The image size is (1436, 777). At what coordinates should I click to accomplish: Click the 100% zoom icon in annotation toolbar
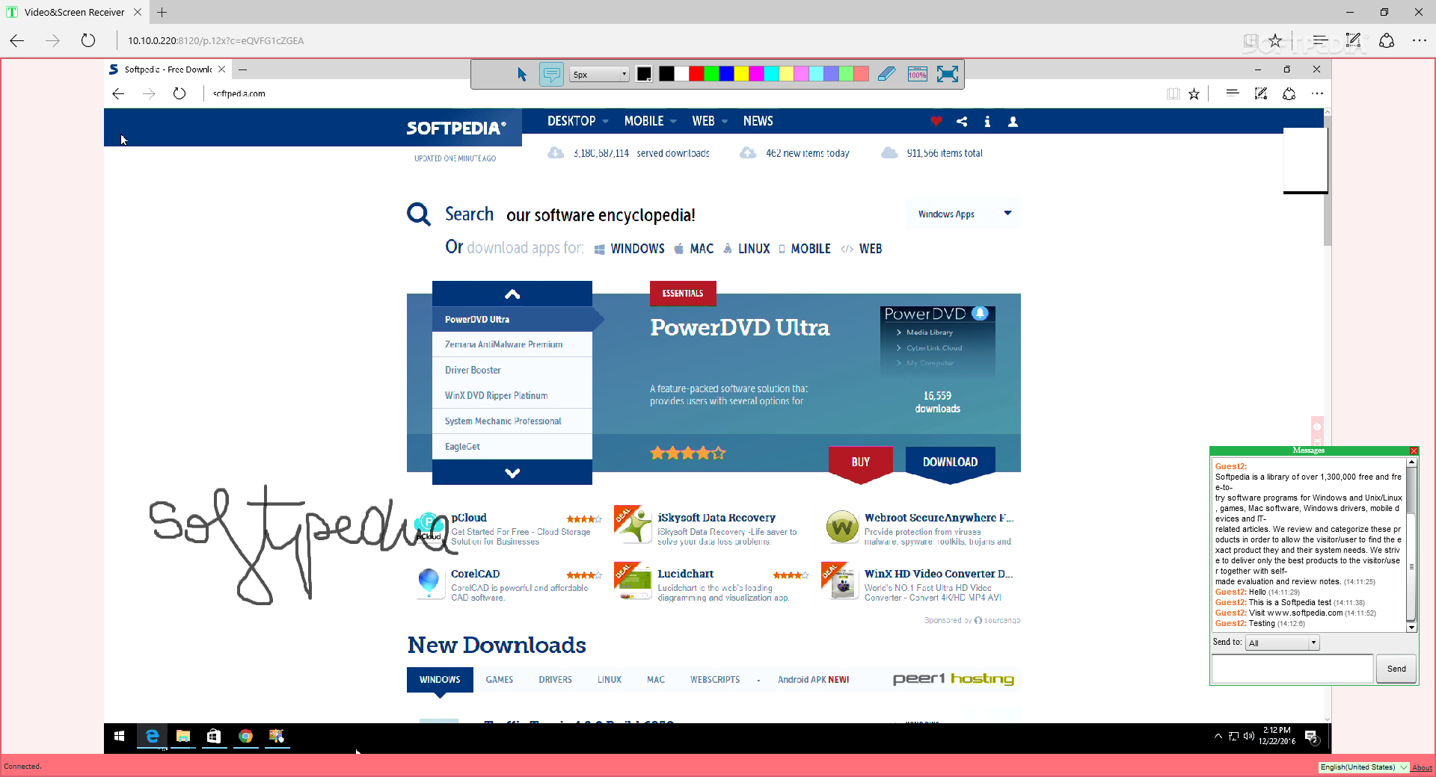[917, 74]
